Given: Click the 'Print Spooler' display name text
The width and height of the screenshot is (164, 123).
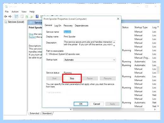Looking at the screenshot, I should point(70,36).
